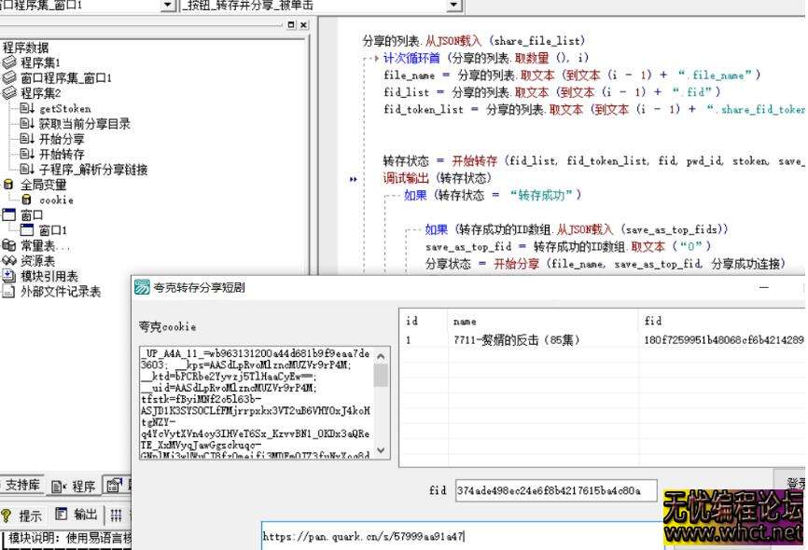Click the cookie global variable icon

26,199
